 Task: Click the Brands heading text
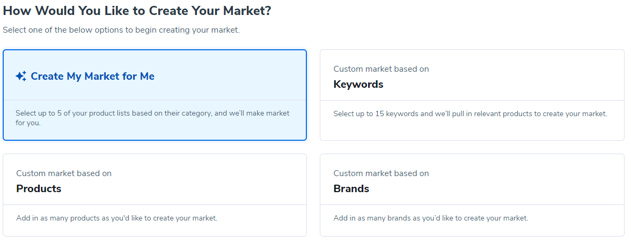point(351,189)
